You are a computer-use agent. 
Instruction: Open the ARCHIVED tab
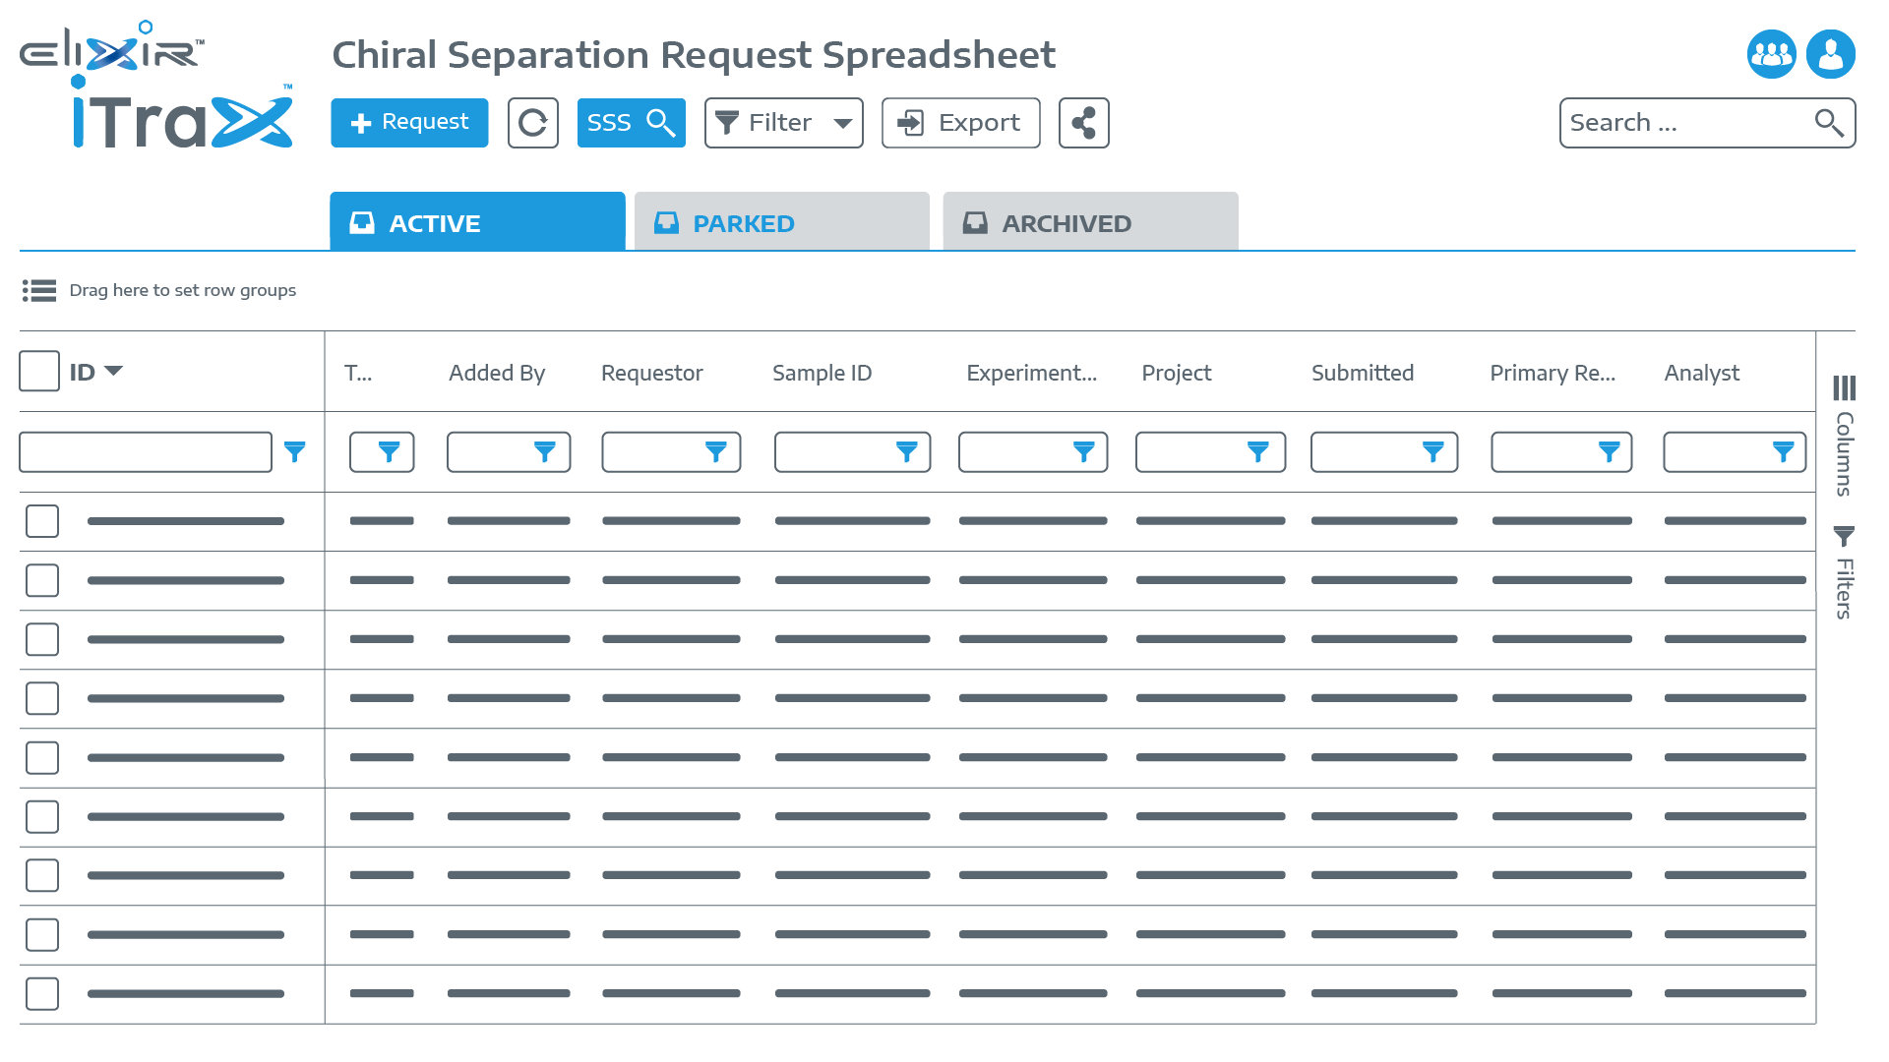(x=1089, y=222)
